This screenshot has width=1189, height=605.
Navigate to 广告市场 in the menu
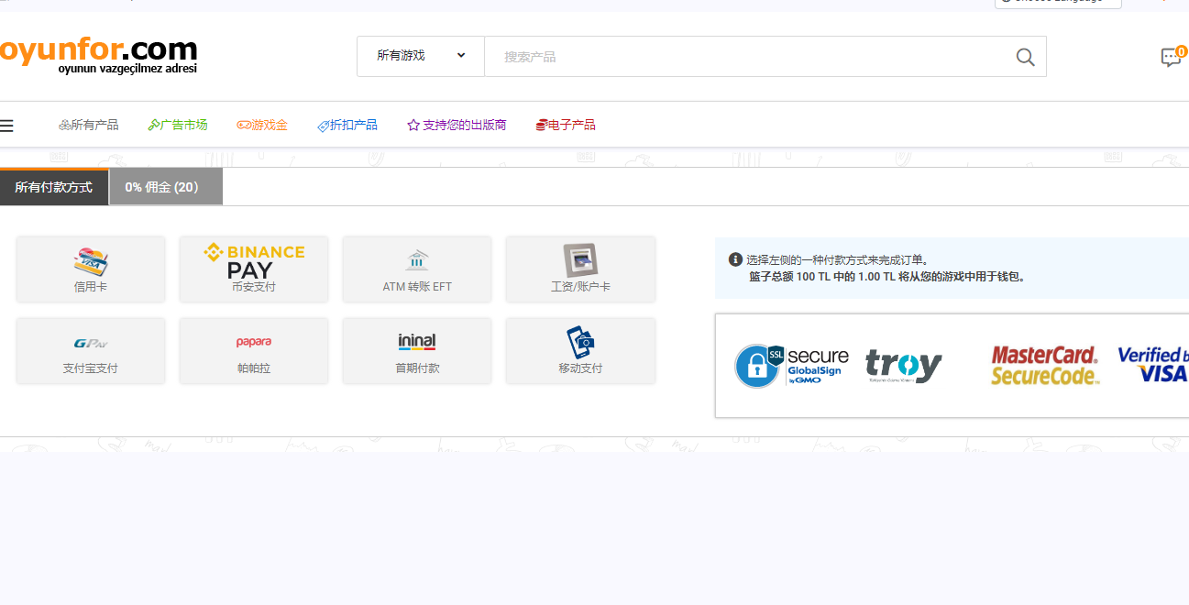click(x=177, y=124)
